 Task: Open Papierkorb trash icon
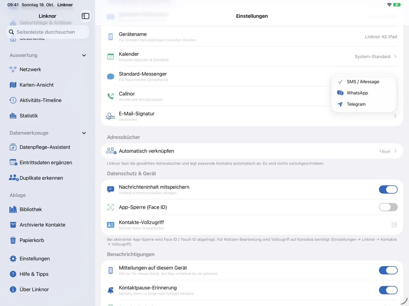pyautogui.click(x=13, y=240)
